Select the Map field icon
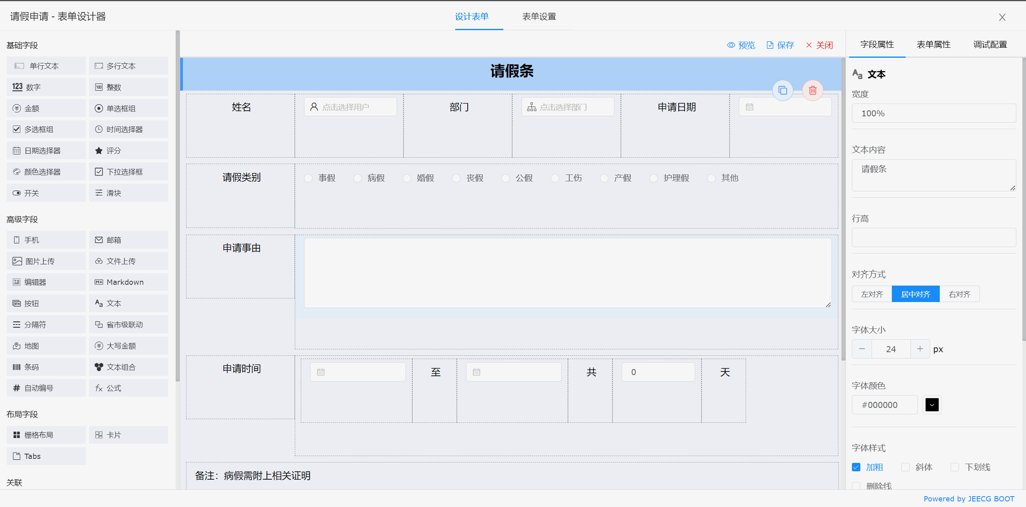Viewport: 1026px width, 507px height. tap(16, 346)
